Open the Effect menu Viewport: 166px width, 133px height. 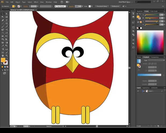[36, 2]
